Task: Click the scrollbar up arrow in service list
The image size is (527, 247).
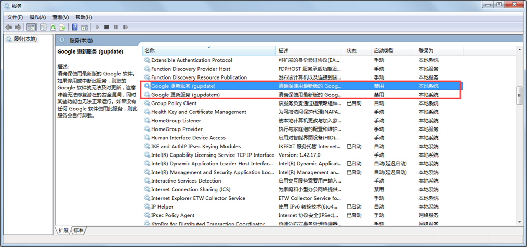Action: click(x=520, y=49)
